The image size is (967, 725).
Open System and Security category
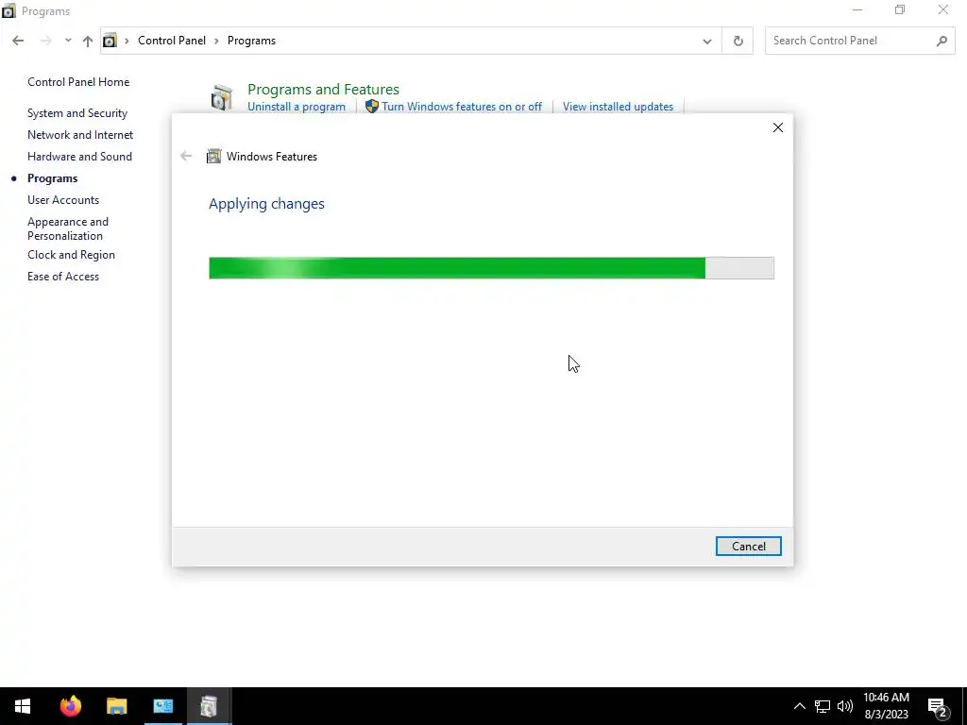(x=77, y=113)
